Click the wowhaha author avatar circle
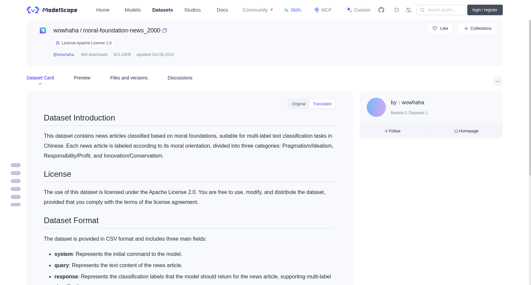This screenshot has width=531, height=285. 376,107
